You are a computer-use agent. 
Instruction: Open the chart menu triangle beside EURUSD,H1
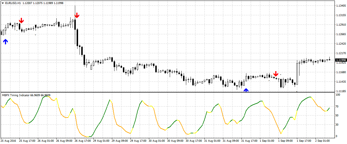point(3,3)
